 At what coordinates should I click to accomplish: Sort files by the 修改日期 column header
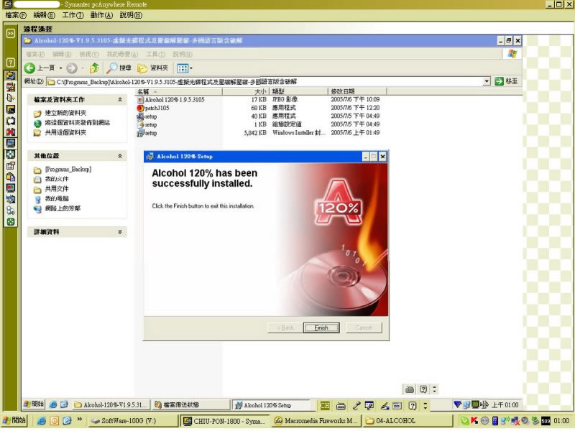357,91
